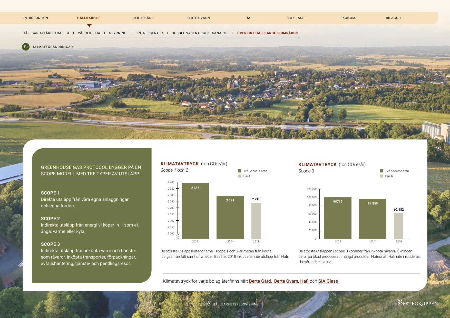Follow the Berte Gård underlined link
The height and width of the screenshot is (318, 450).
point(260,281)
